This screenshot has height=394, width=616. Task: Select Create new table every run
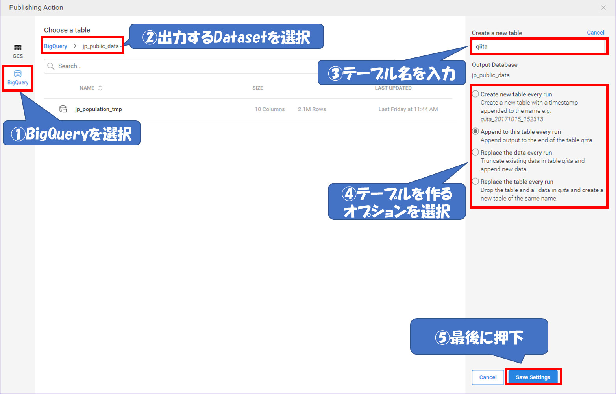click(x=475, y=94)
